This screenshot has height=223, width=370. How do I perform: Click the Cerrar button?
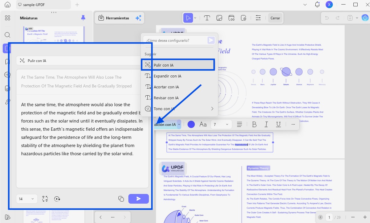tap(275, 18)
